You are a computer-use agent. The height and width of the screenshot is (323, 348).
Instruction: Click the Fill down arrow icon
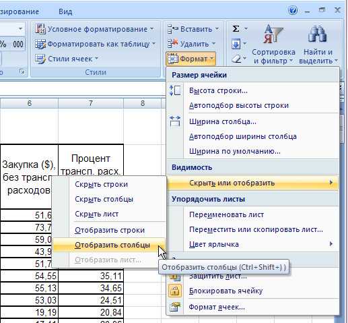236,44
